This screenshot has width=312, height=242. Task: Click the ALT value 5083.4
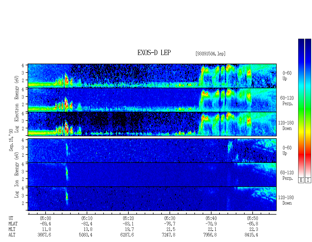86,235
